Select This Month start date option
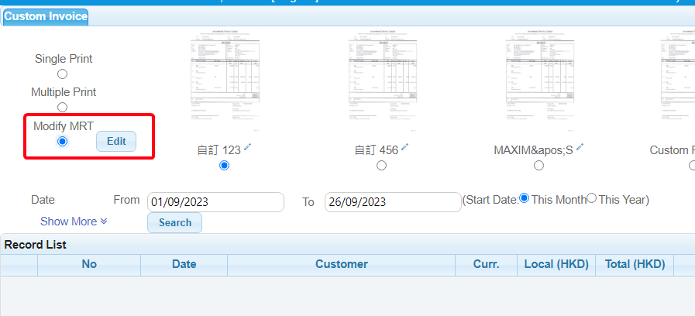 click(525, 198)
